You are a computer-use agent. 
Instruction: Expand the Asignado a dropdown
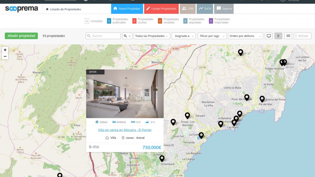point(183,36)
